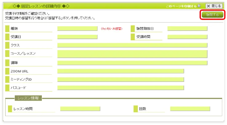Click the コース／レッスン value field
The width and height of the screenshot is (227, 125).
132,54
